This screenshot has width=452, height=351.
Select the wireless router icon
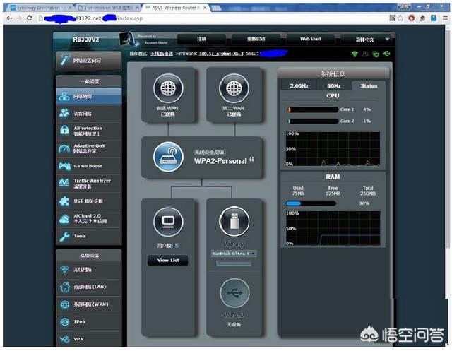(168, 157)
